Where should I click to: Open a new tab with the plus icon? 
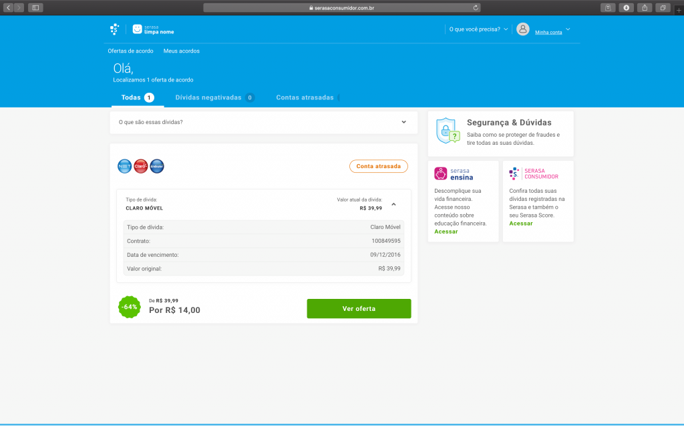coord(679,9)
